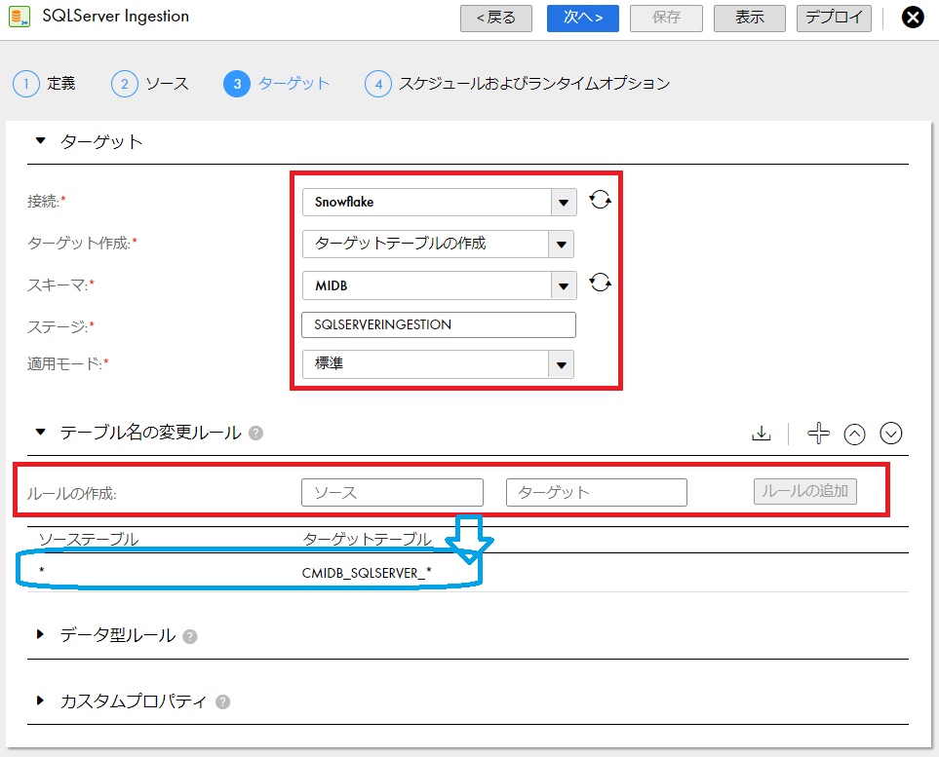Collapse the ターゲット section
939x757 pixels.
pos(40,141)
